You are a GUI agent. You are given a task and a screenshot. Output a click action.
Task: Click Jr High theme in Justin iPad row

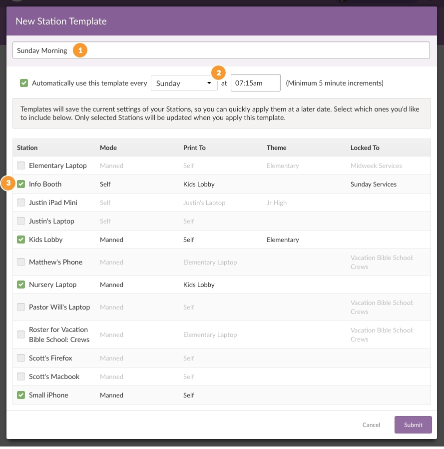(276, 202)
